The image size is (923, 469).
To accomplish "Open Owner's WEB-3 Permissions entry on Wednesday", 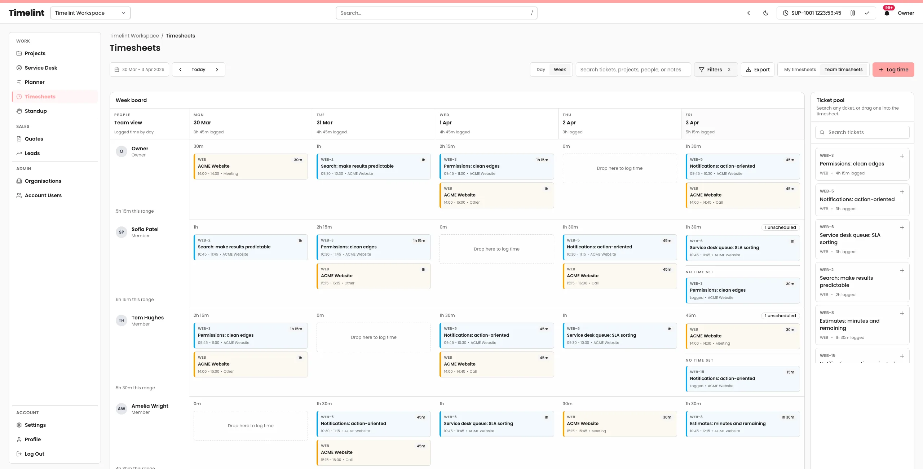I will coord(496,167).
